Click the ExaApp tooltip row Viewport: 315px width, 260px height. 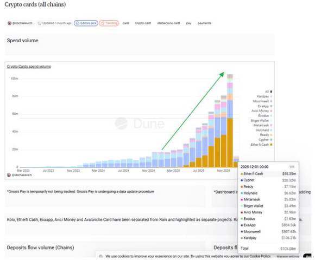coord(268,225)
